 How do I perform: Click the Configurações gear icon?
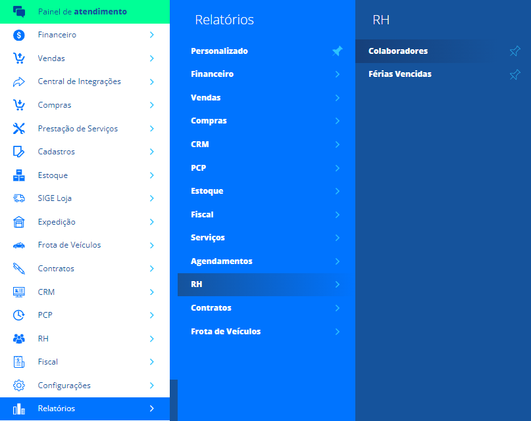19,386
